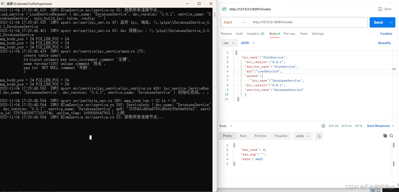
Task: Select the Preview response view
Action: 260,136
